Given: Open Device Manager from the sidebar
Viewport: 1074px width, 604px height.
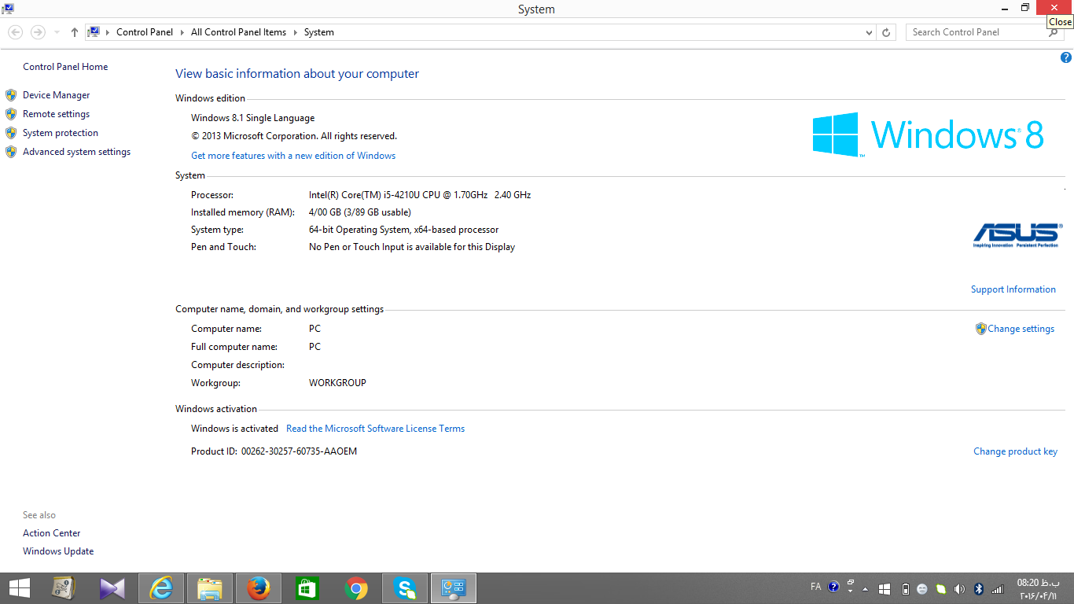Looking at the screenshot, I should click(x=56, y=95).
